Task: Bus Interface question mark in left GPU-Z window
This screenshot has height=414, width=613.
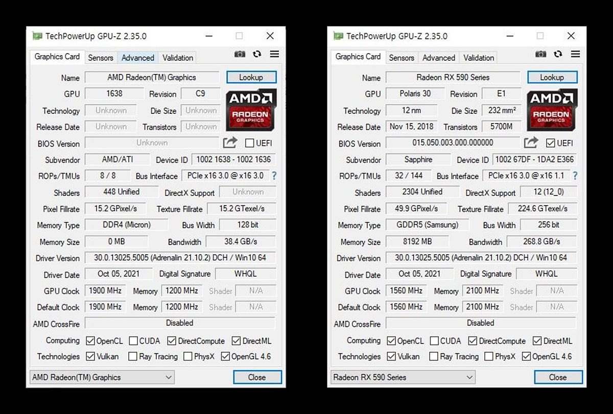Action: [x=274, y=176]
